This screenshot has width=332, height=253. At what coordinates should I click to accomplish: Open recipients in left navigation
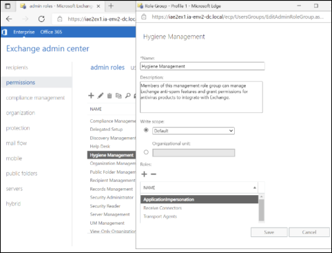coord(17,68)
